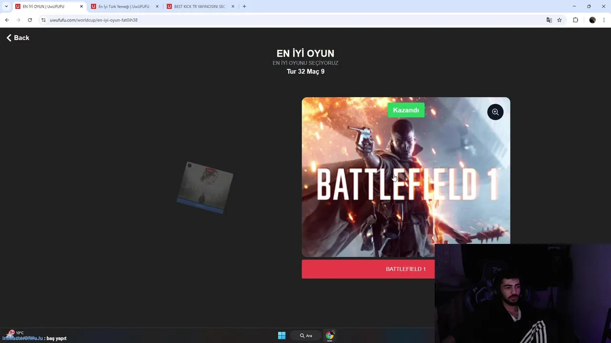Image resolution: width=611 pixels, height=343 pixels.
Task: Close the En iyi Türk Yemeği tab
Action: (x=157, y=7)
